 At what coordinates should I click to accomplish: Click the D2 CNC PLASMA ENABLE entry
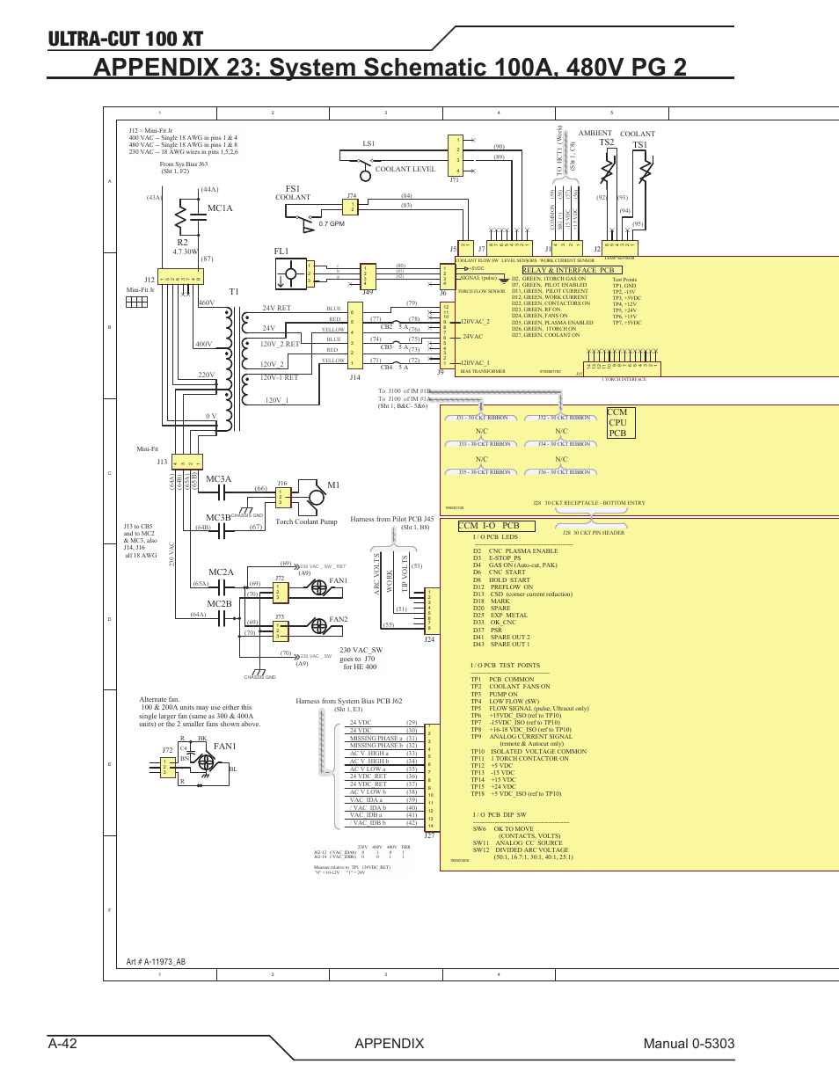click(515, 551)
